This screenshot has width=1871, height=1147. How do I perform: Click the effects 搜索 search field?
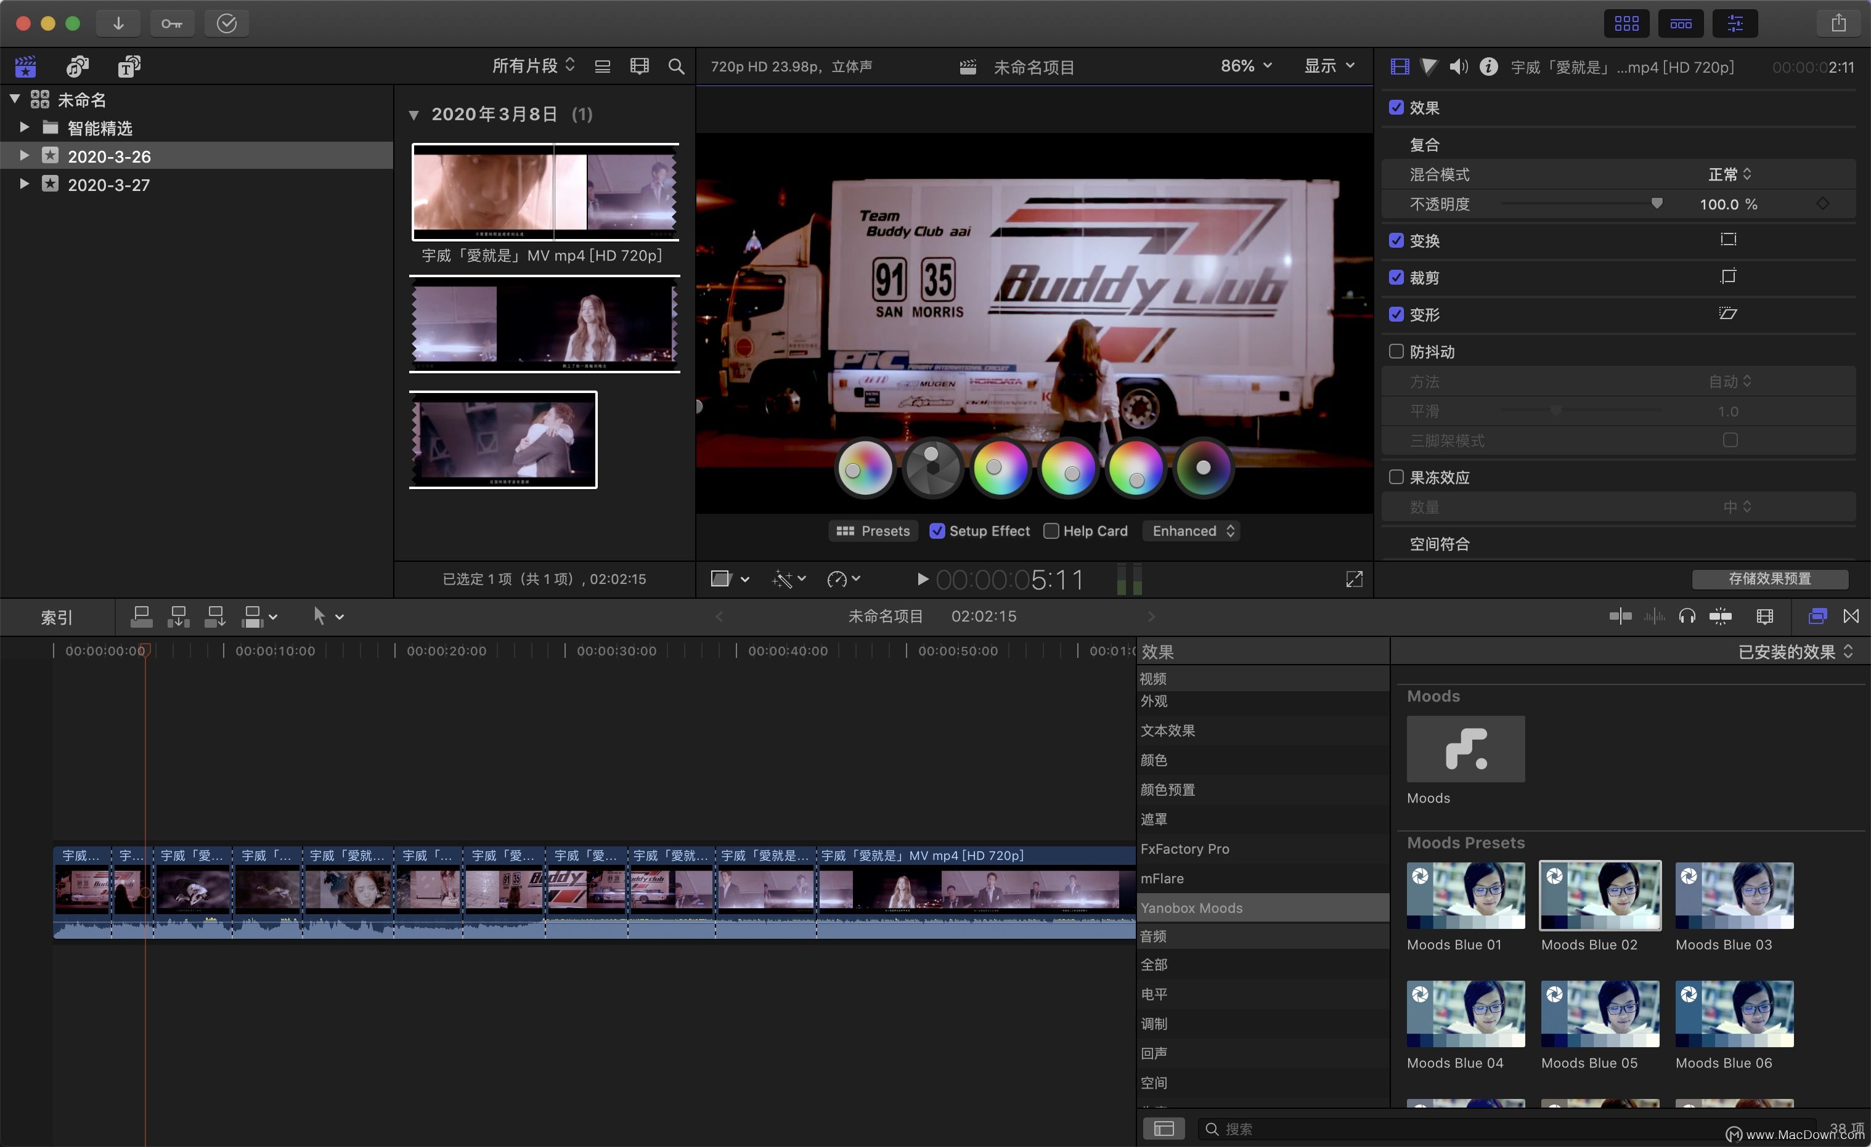point(1507,1129)
